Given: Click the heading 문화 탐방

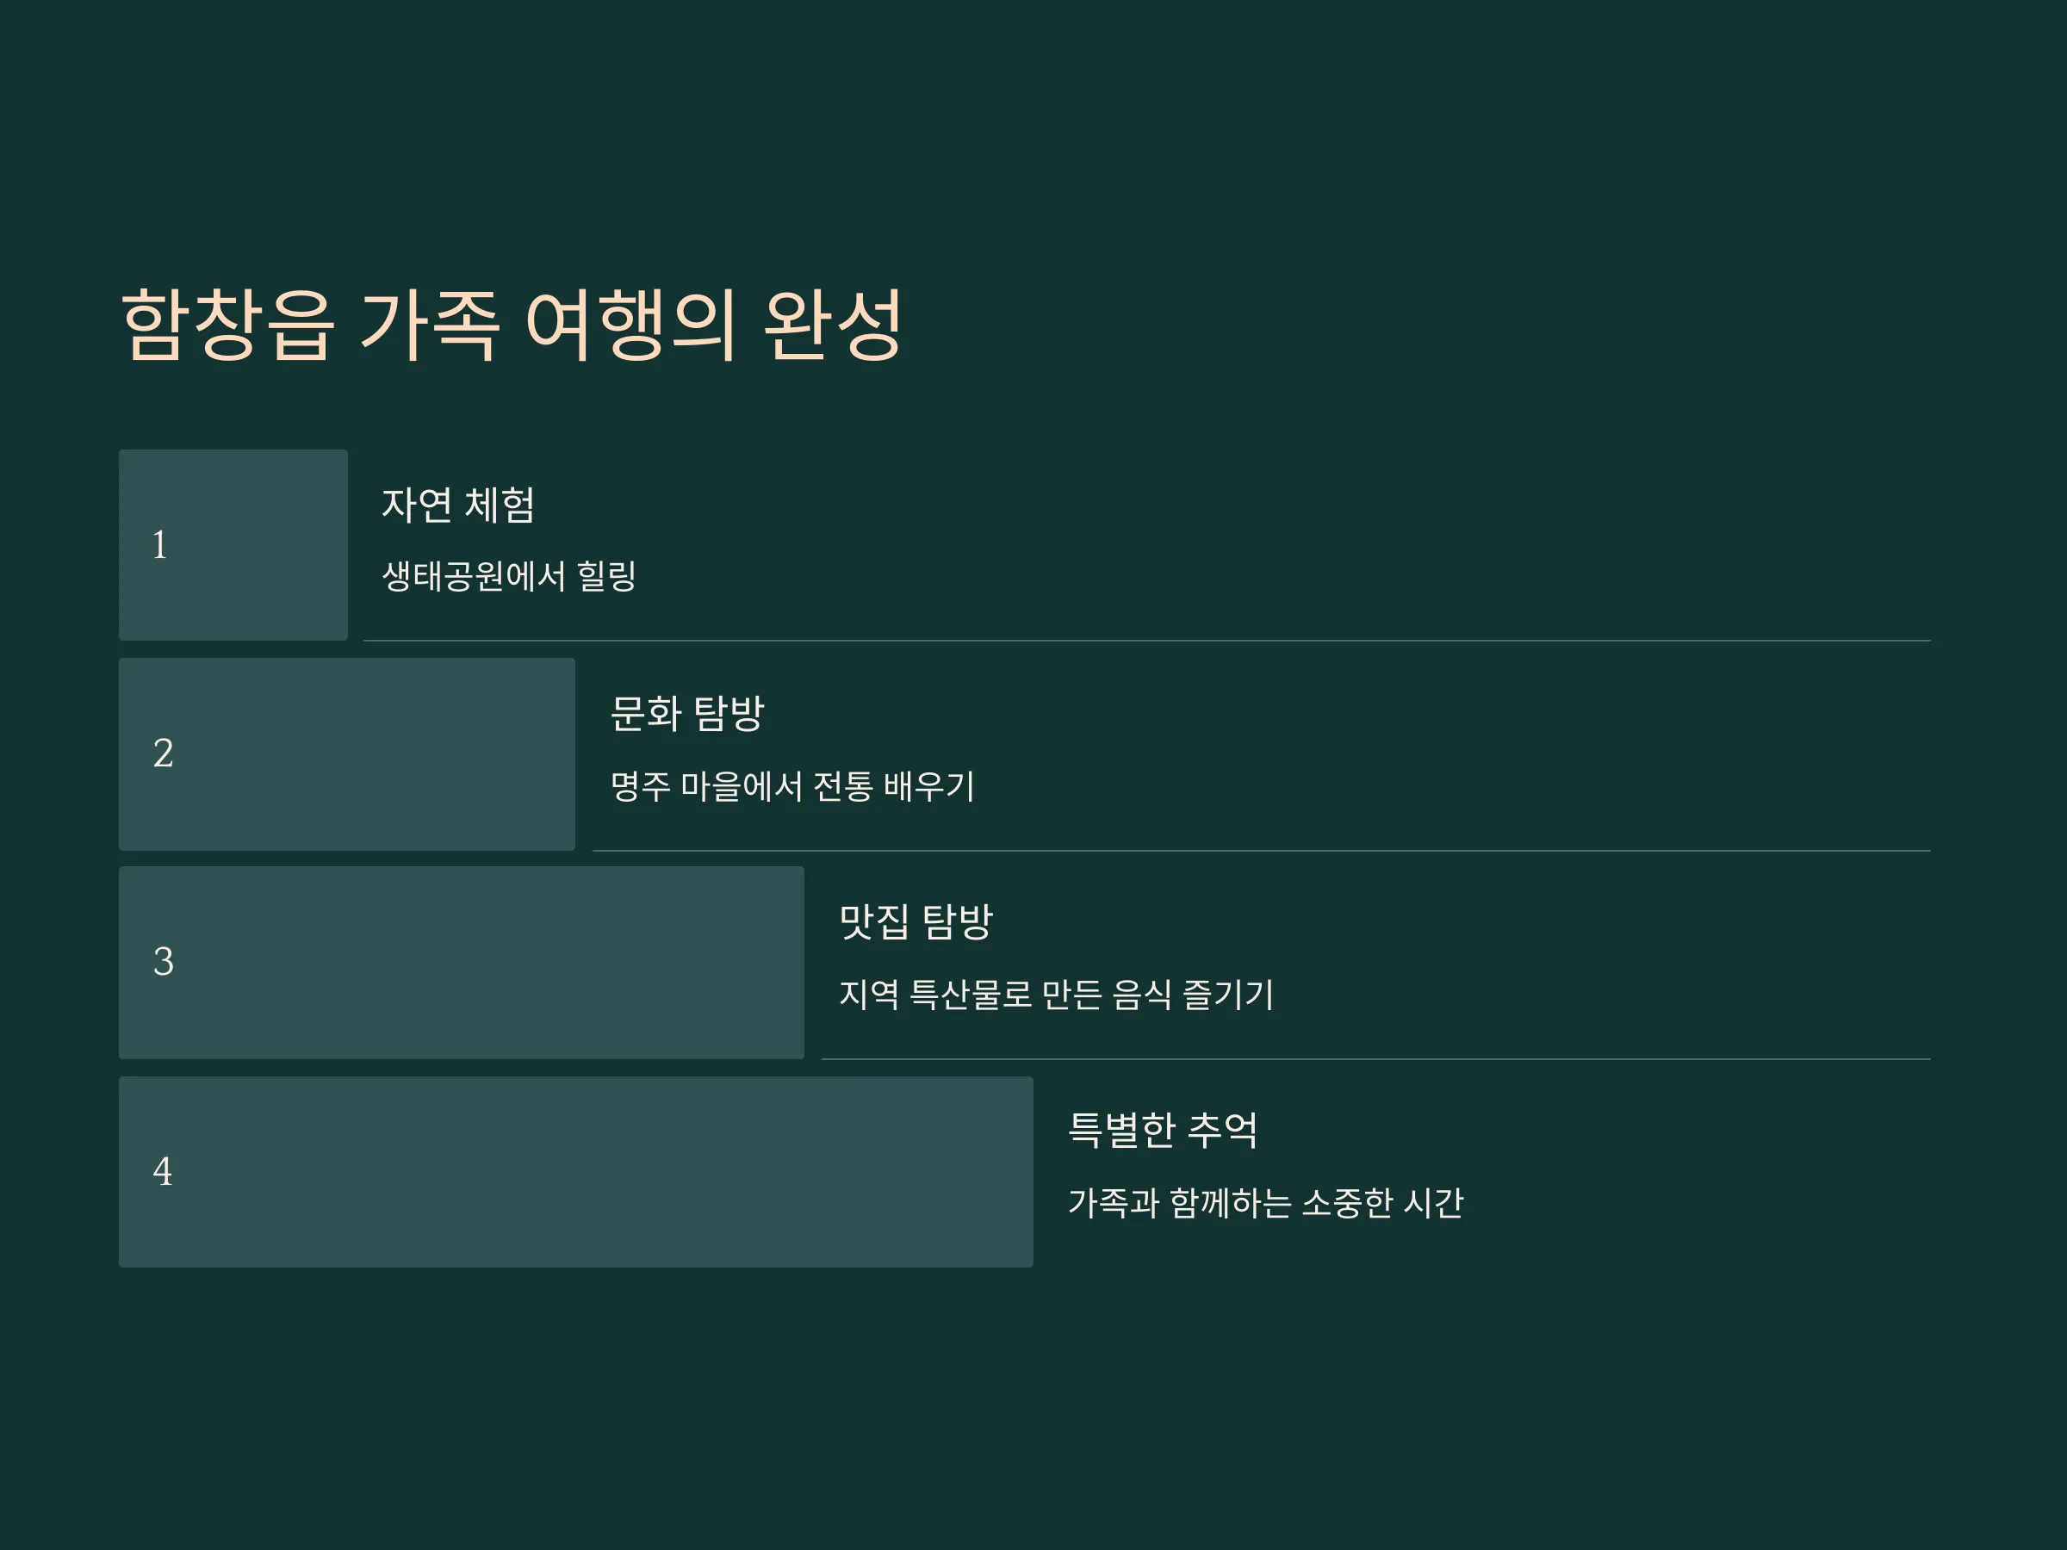Looking at the screenshot, I should [686, 714].
